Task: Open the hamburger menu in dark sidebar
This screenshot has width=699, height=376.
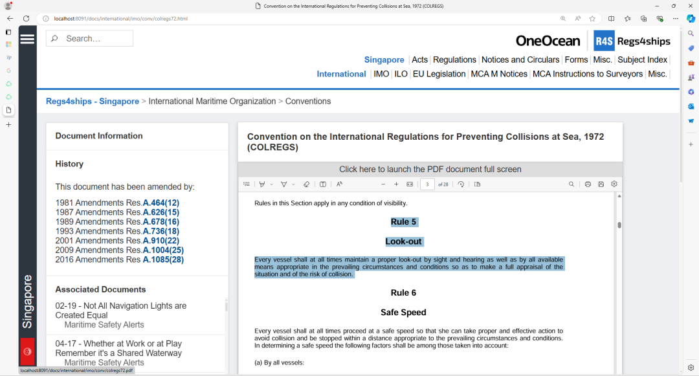Action: (27, 39)
